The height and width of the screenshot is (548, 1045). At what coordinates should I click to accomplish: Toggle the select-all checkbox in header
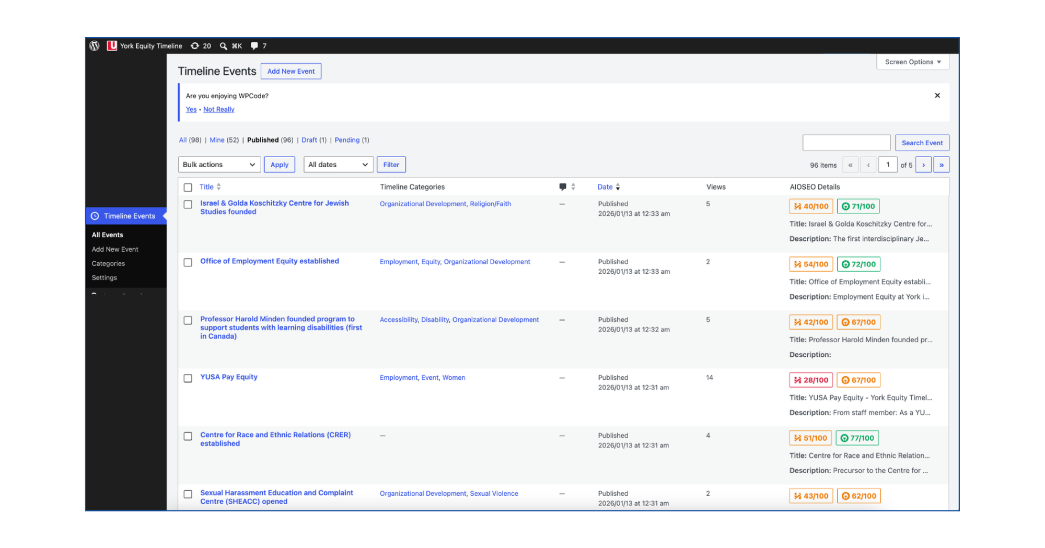point(188,188)
